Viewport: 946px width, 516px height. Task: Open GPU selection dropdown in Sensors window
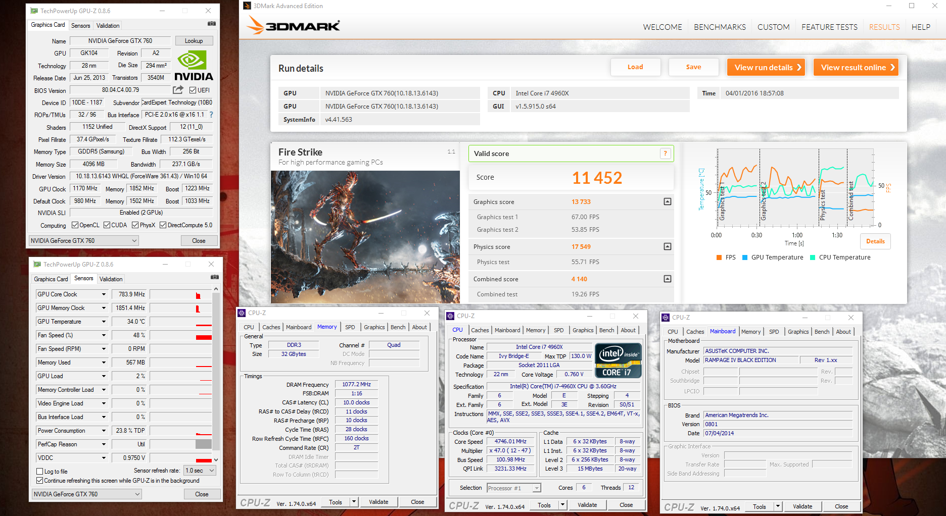tap(87, 494)
